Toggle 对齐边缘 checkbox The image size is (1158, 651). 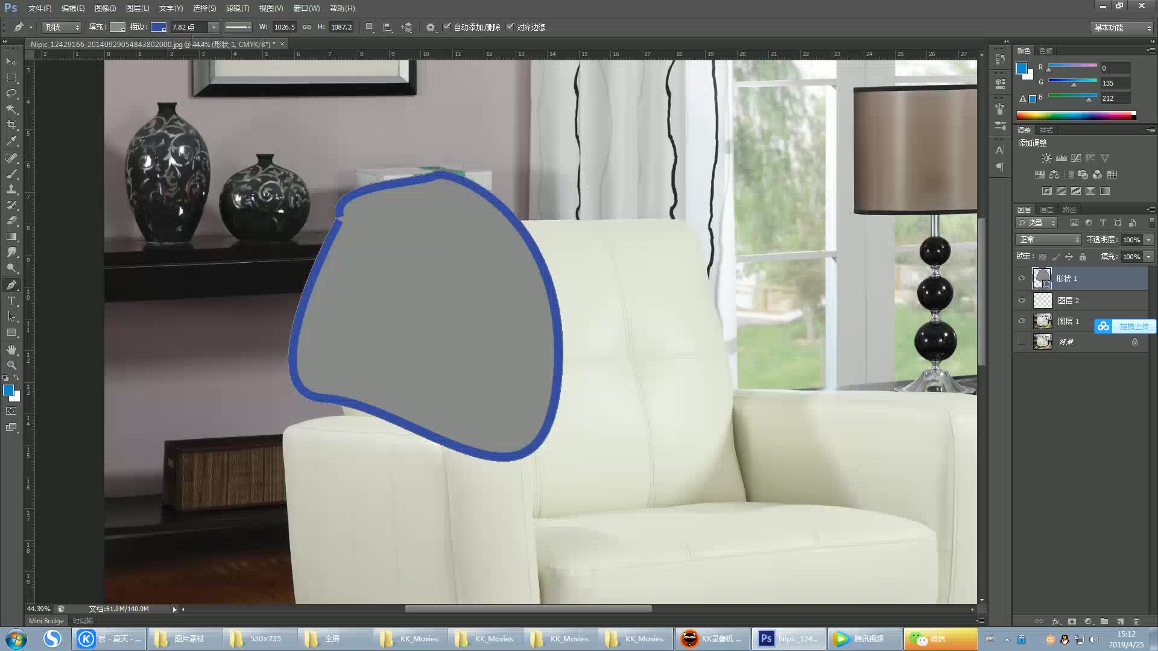point(510,27)
